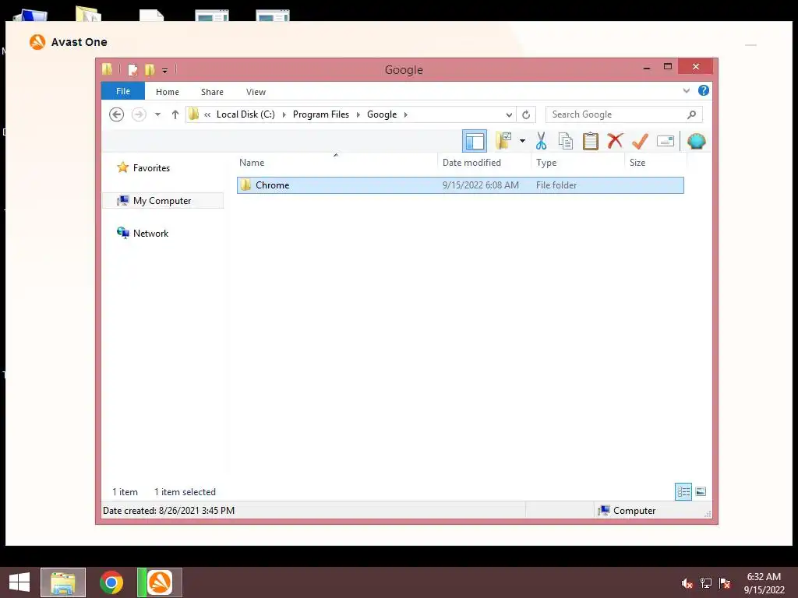Expand arrow after Local Disk (C:) breadcrumb
798x598 pixels.
[284, 114]
